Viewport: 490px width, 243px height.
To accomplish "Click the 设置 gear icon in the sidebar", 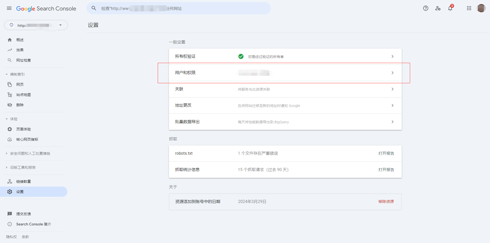I will (x=10, y=192).
